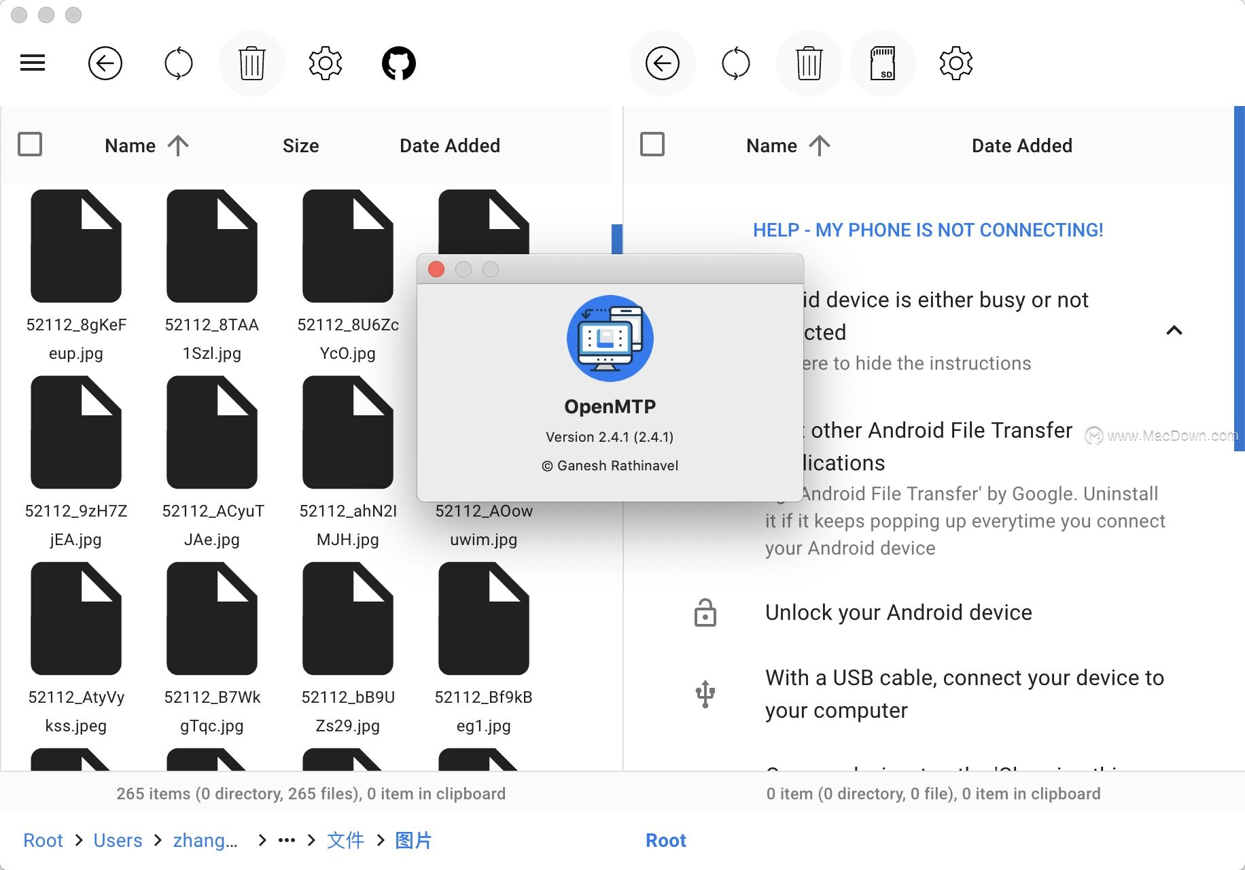Close the OpenMTP About dialog
Image resolution: width=1245 pixels, height=870 pixels.
436,269
